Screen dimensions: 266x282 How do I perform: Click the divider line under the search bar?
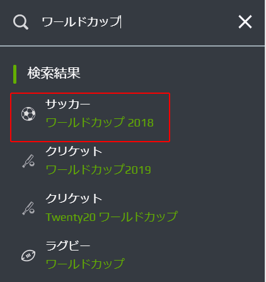(132, 46)
